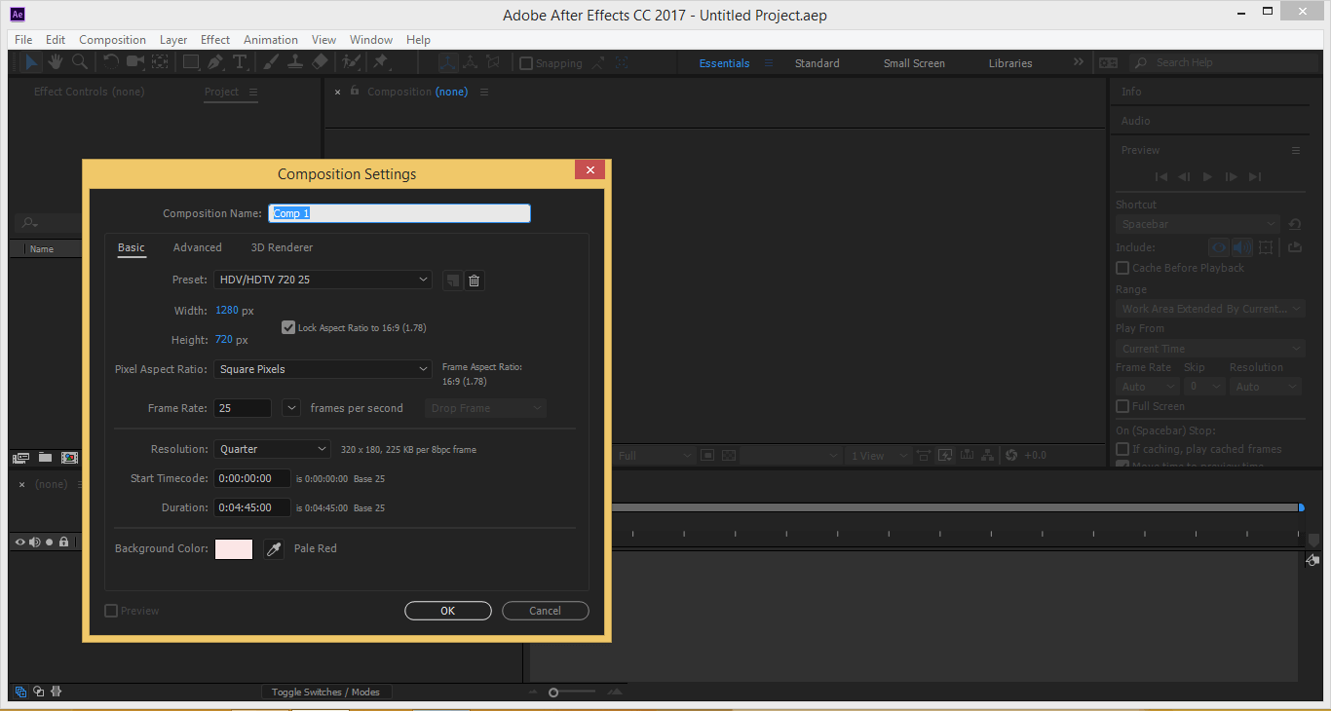Switch to the 3D Renderer tab

click(x=282, y=247)
